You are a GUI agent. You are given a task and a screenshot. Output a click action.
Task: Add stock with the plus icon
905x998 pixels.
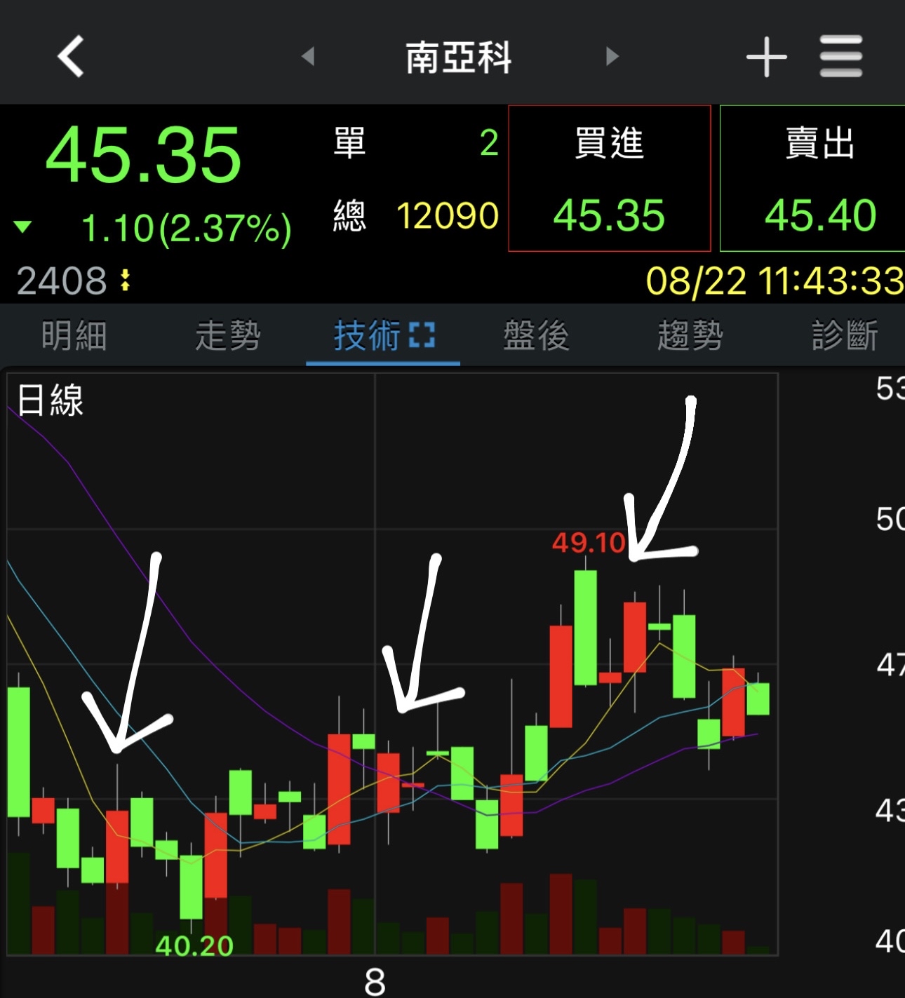(766, 56)
